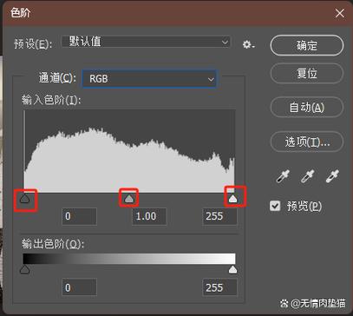353x316 pixels.
Task: Open the 通道 channel RGB dropdown
Action: (149, 78)
